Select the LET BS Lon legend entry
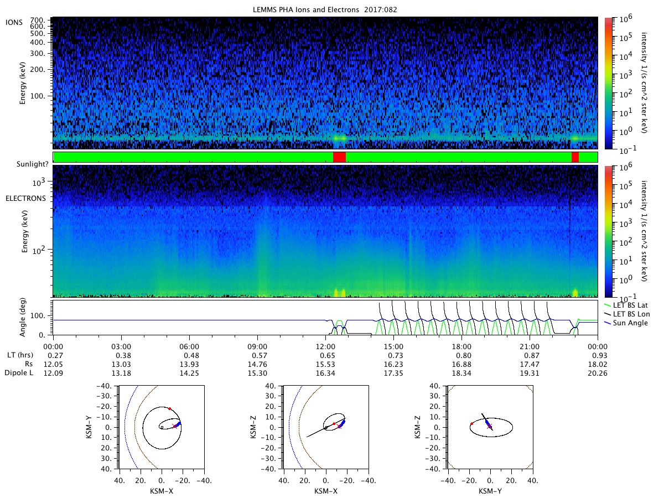Screen dimensions: 664x498 pos(629,314)
